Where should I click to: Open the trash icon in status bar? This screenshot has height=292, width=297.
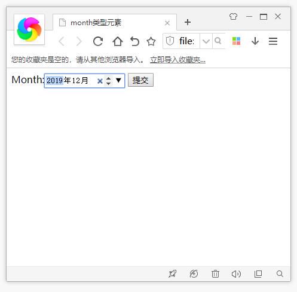point(215,273)
